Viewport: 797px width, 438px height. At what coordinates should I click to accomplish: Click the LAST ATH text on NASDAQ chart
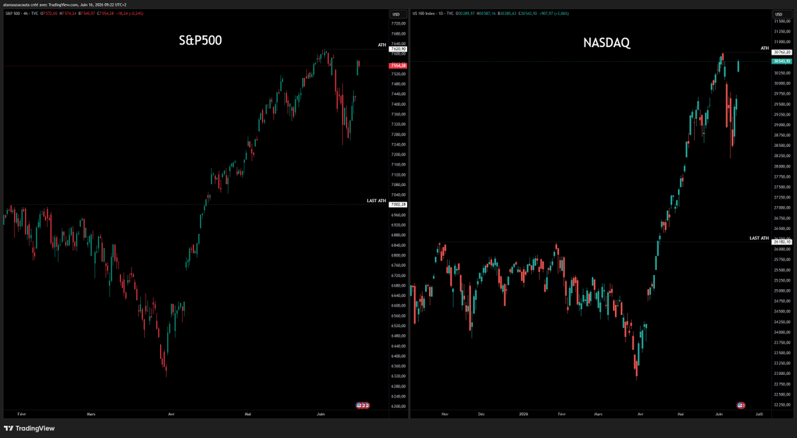click(759, 237)
